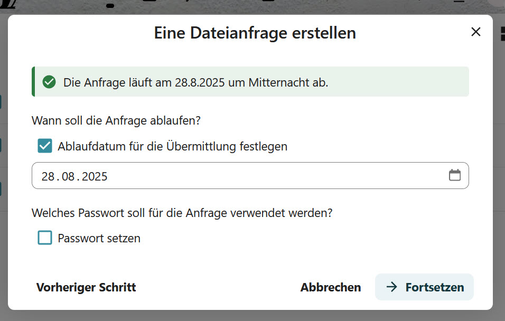The image size is (505, 321).
Task: Close the Dateianfrage dialog with X
Action: pyautogui.click(x=475, y=32)
